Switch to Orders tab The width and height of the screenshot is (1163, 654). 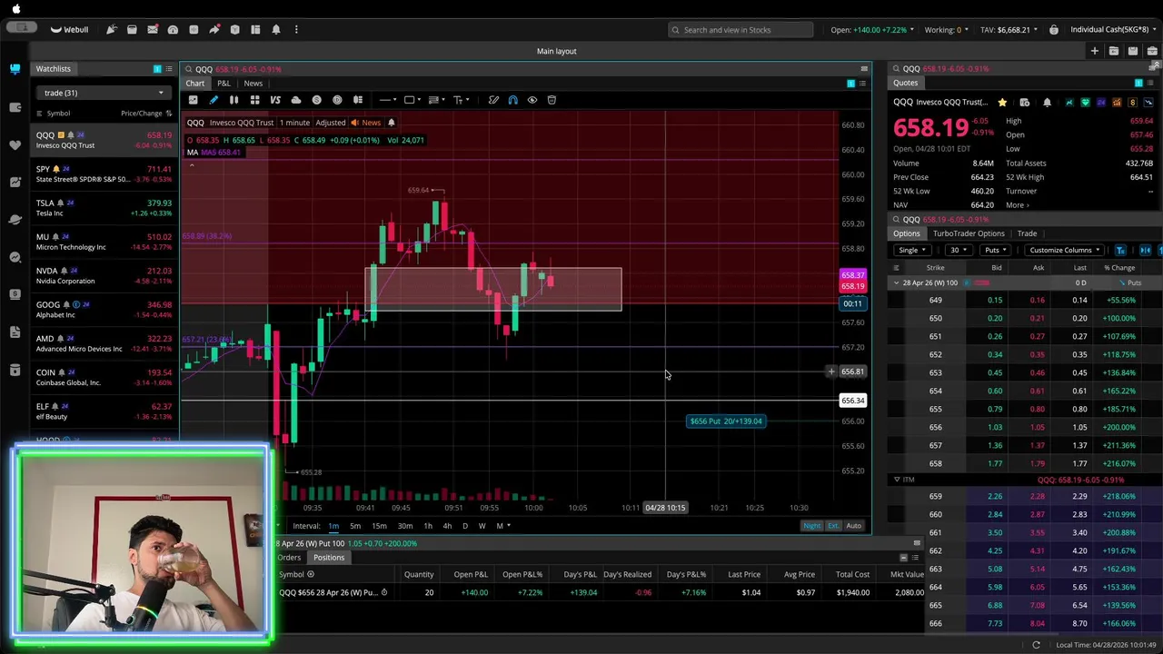[290, 558]
